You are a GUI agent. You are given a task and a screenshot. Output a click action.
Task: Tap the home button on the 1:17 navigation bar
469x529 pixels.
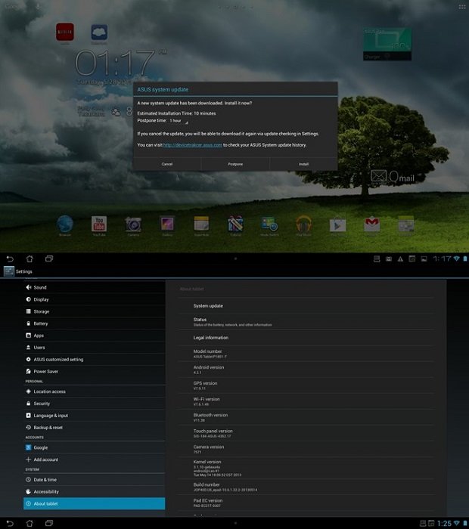click(x=30, y=258)
